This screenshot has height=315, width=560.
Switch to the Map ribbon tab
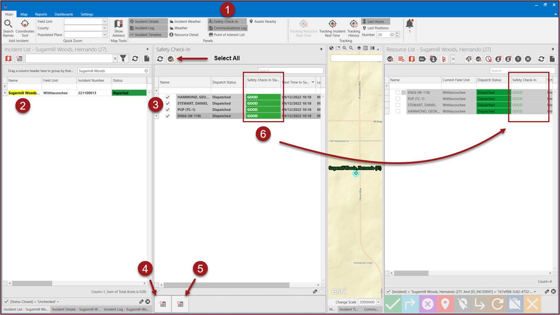pos(24,14)
